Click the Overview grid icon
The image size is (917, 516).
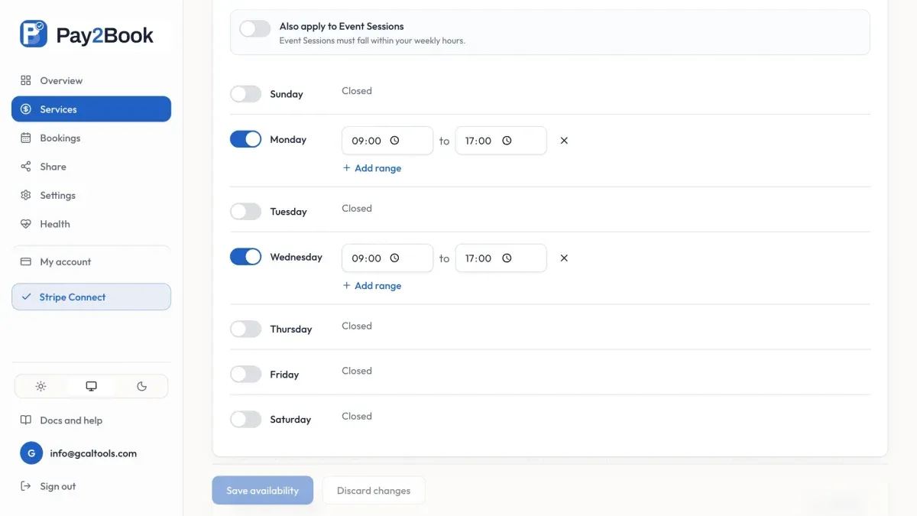26,80
